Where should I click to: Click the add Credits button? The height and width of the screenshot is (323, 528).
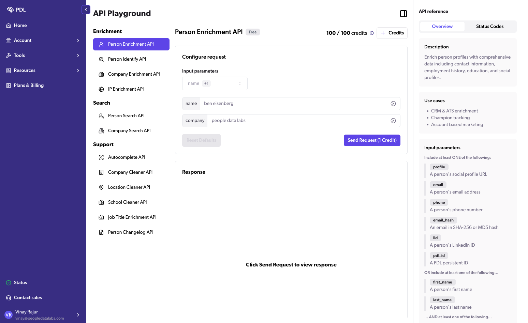[x=392, y=33]
